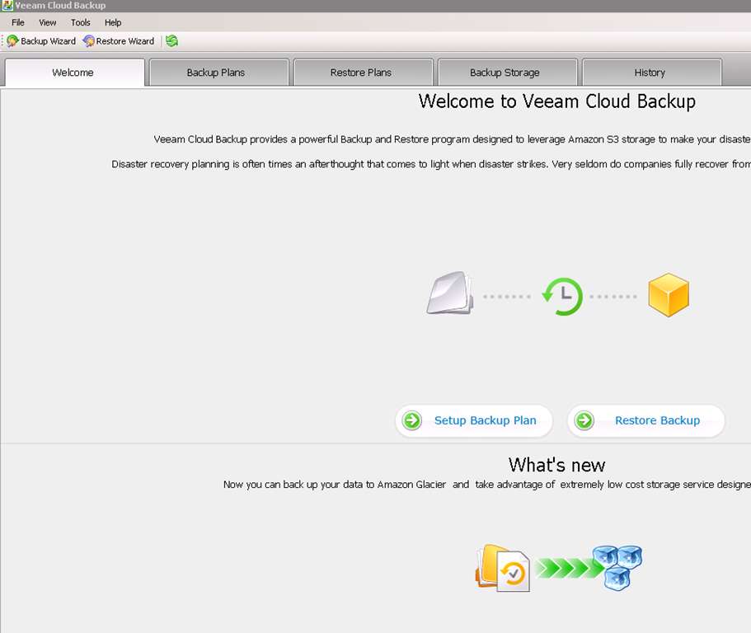Click the grey documents icon in the diagram
This screenshot has width=751, height=633.
[449, 294]
